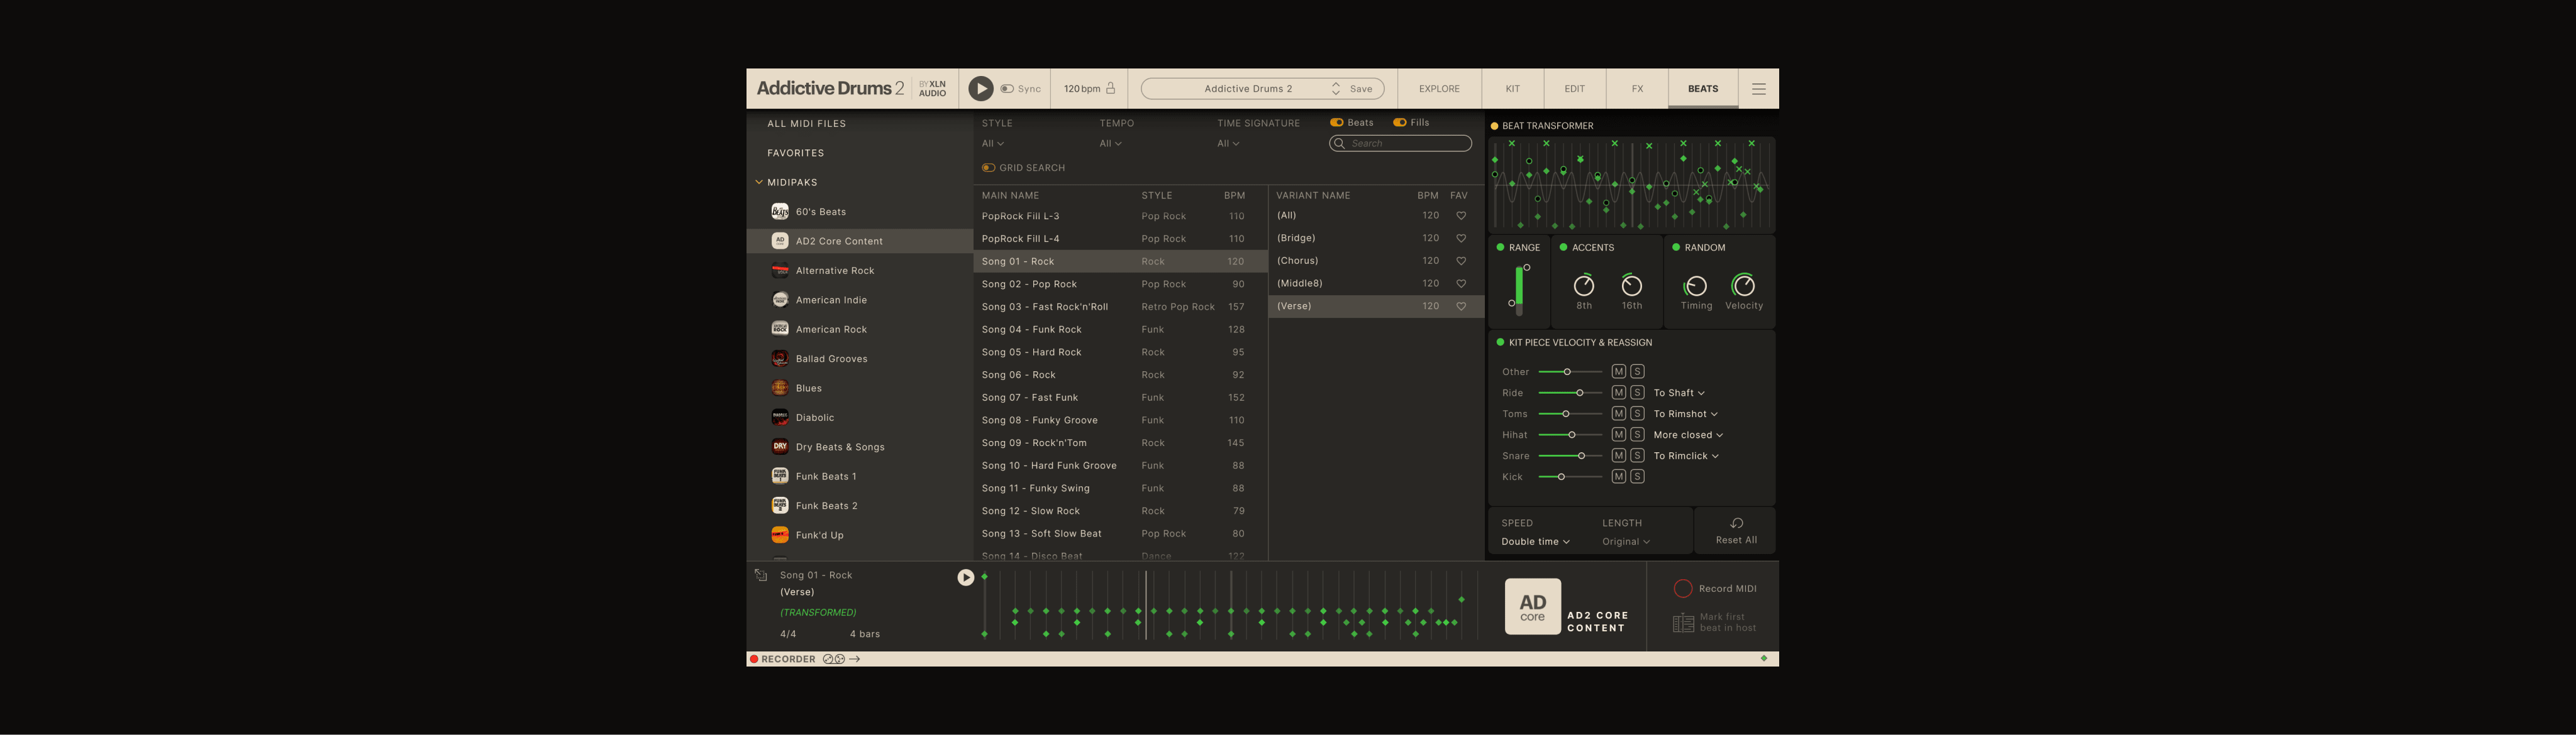Solo the Hihat kit piece
Screen dimensions: 2576x735
[1637, 435]
